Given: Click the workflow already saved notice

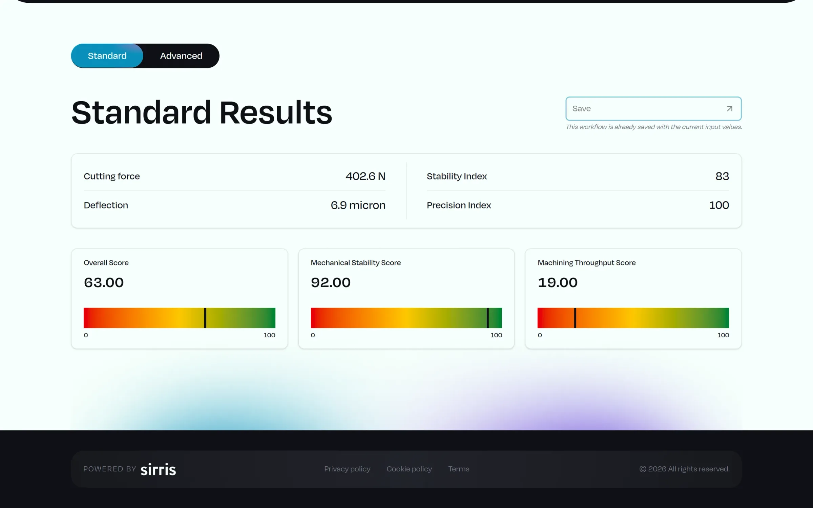Looking at the screenshot, I should coord(654,127).
